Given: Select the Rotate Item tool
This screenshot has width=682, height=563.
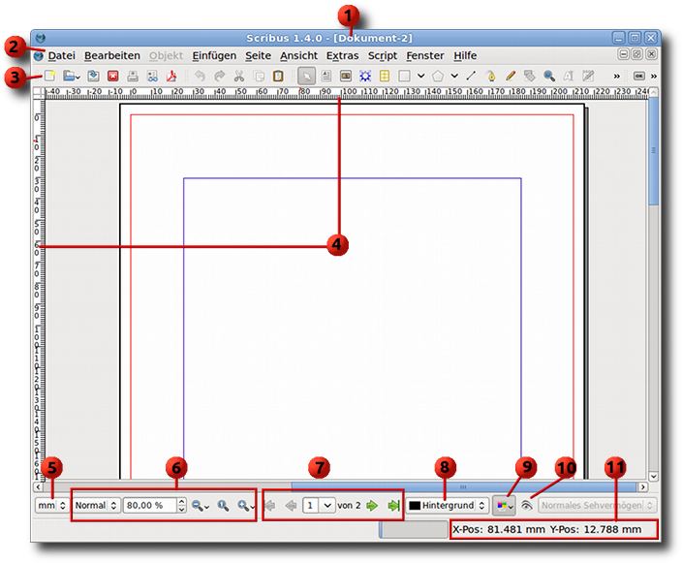Looking at the screenshot, I should pos(530,77).
